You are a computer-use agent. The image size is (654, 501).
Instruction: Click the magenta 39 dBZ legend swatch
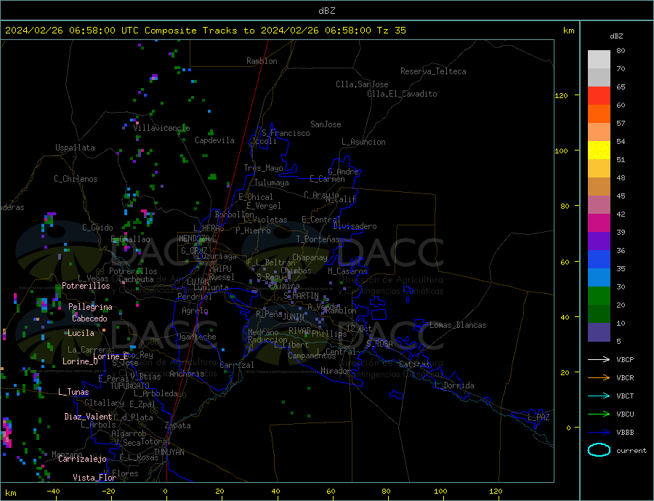coord(599,223)
